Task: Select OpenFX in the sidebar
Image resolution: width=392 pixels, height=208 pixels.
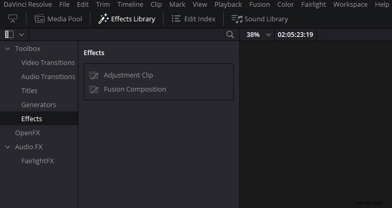Action: click(28, 133)
